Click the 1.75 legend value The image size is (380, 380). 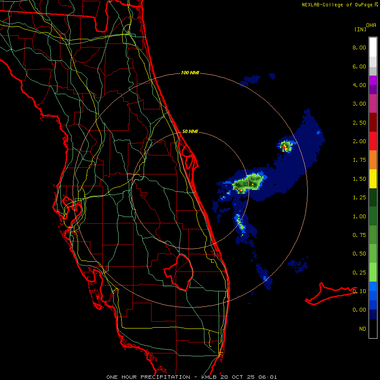(359, 160)
